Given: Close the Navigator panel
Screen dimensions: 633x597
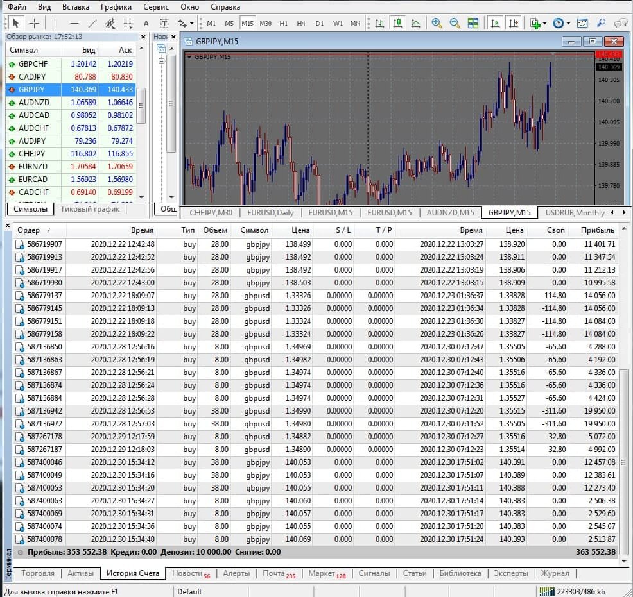Looking at the screenshot, I should tap(173, 37).
